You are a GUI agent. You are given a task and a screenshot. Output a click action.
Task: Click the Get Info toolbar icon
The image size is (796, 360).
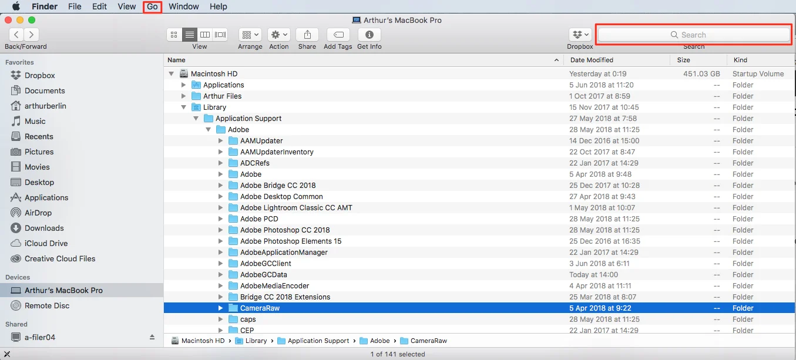370,35
